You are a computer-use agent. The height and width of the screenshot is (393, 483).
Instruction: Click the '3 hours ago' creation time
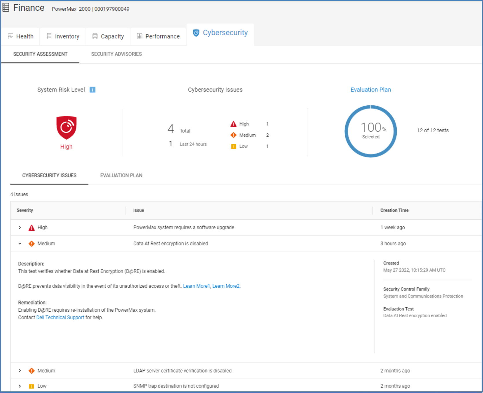(x=393, y=244)
